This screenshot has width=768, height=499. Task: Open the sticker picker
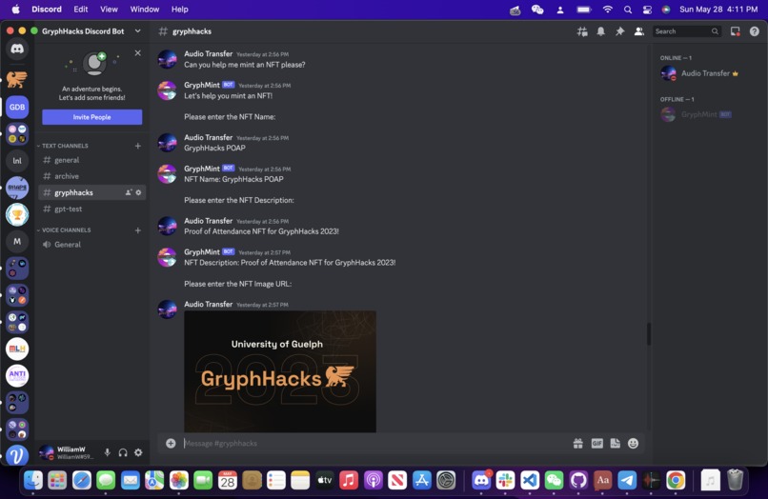tap(616, 443)
